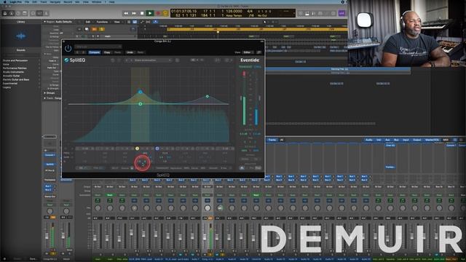Select Performance Patches in Library
Screen dimensions: 466x262
point(15,68)
